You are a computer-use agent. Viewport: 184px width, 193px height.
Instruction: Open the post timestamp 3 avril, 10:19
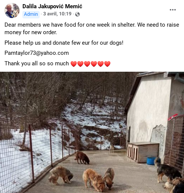click(57, 14)
